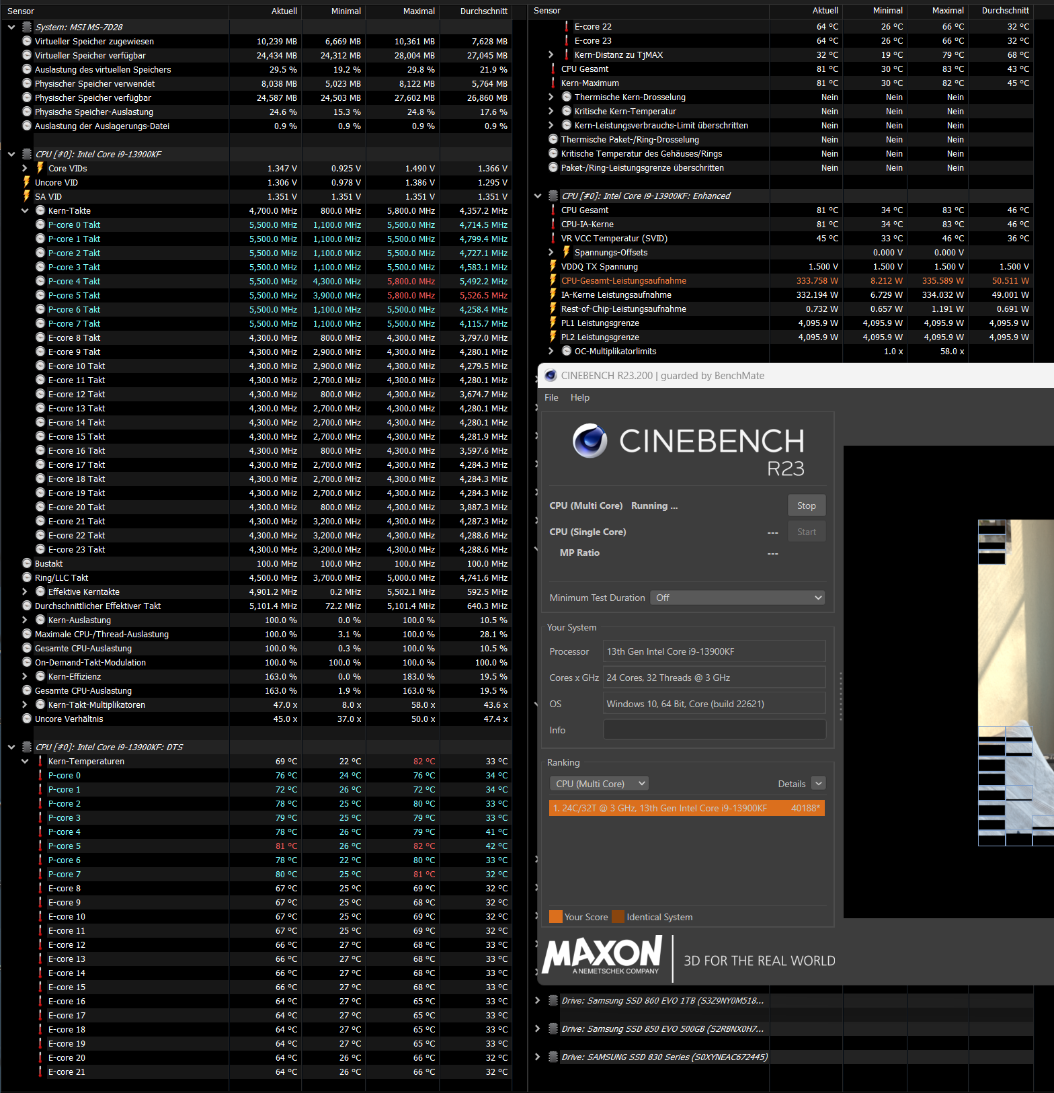Click the Kern-Takte clock icon
Viewport: 1054px width, 1093px height.
[40, 210]
